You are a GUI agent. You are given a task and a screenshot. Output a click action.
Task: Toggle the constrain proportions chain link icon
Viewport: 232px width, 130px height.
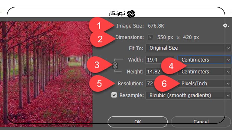tap(115, 66)
